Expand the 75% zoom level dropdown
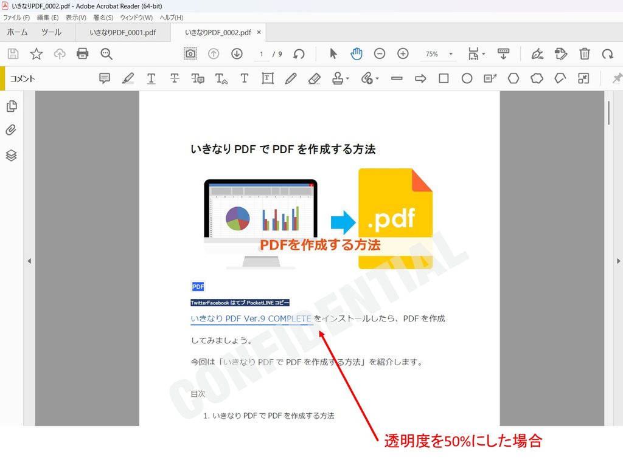 451,54
